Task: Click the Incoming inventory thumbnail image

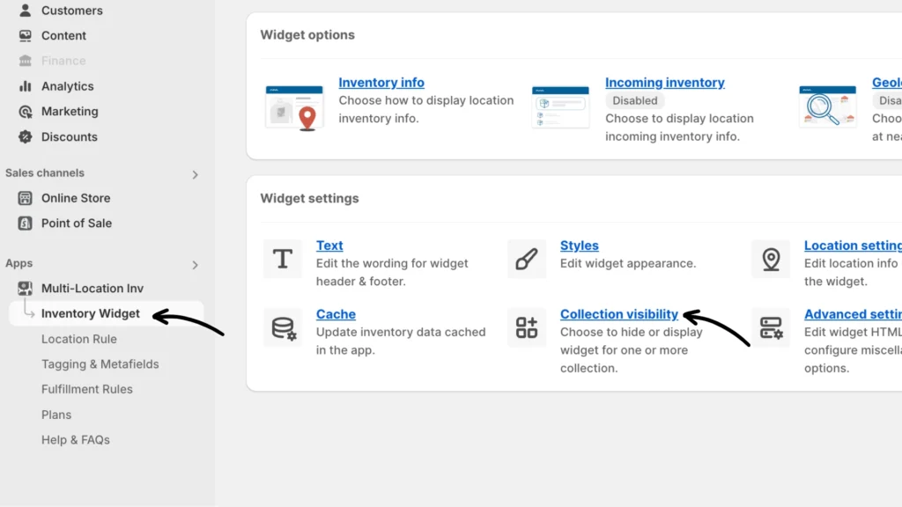Action: click(560, 107)
